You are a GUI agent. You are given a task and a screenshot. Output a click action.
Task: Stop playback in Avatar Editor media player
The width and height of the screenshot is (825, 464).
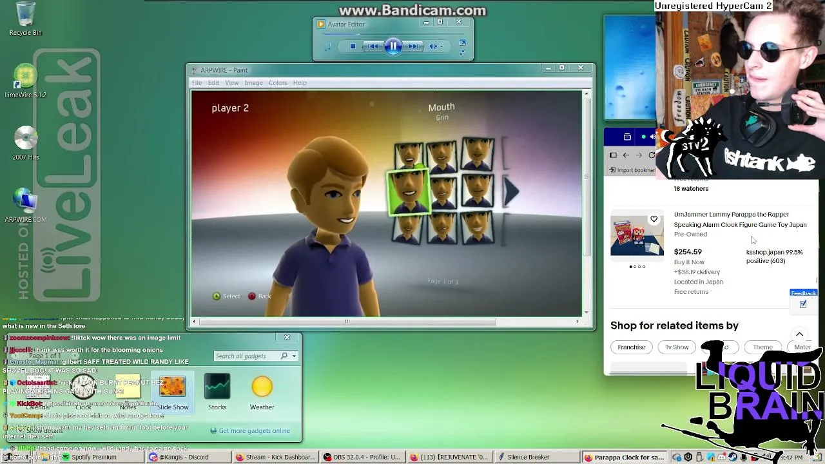(353, 46)
